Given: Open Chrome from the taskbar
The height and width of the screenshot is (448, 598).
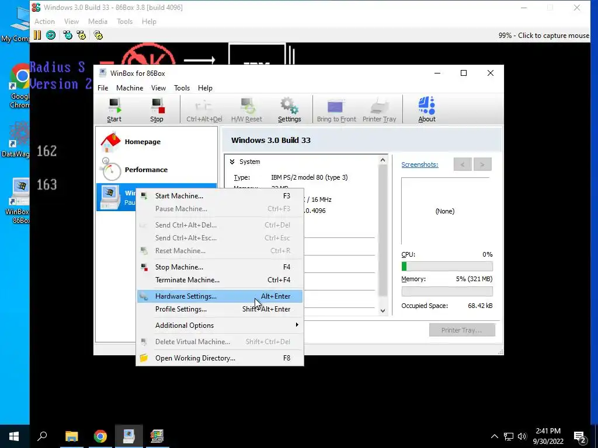Looking at the screenshot, I should pyautogui.click(x=100, y=436).
